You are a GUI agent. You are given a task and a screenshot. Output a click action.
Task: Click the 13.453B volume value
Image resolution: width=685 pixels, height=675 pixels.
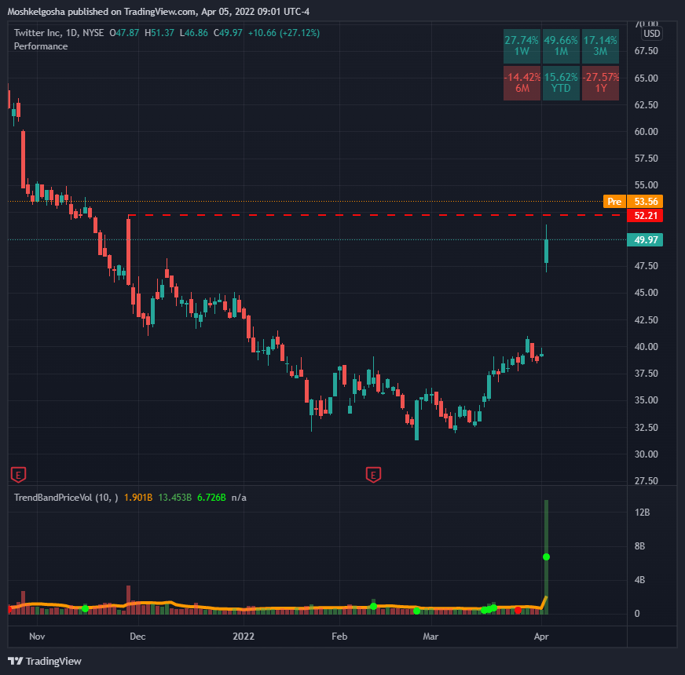tap(174, 498)
